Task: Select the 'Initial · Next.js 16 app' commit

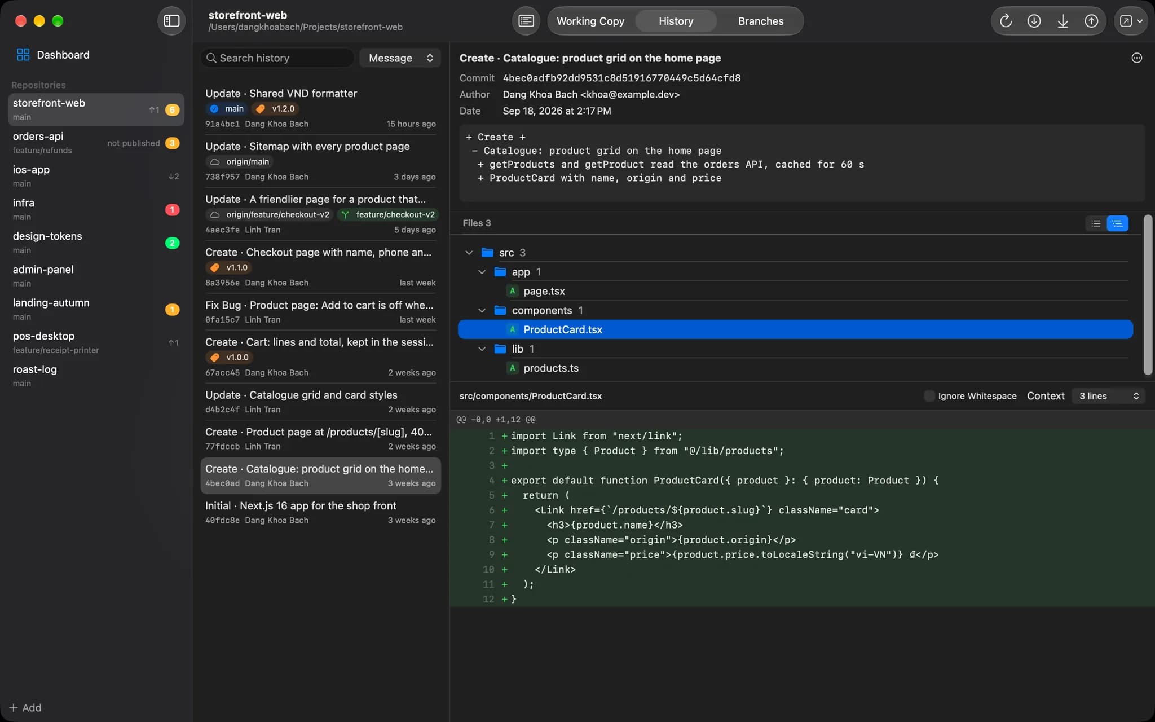Action: pyautogui.click(x=320, y=513)
